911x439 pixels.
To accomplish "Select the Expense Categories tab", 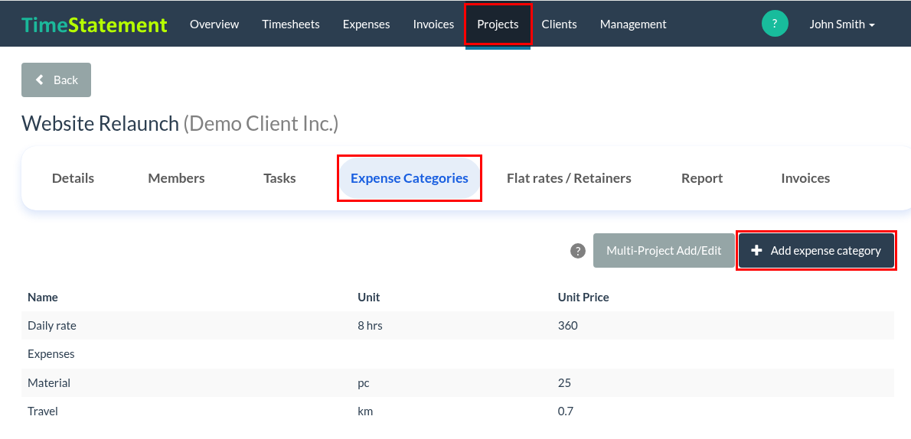I will pos(410,178).
